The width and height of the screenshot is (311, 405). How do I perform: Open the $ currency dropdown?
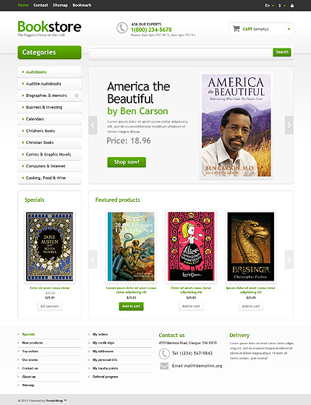[x=282, y=6]
